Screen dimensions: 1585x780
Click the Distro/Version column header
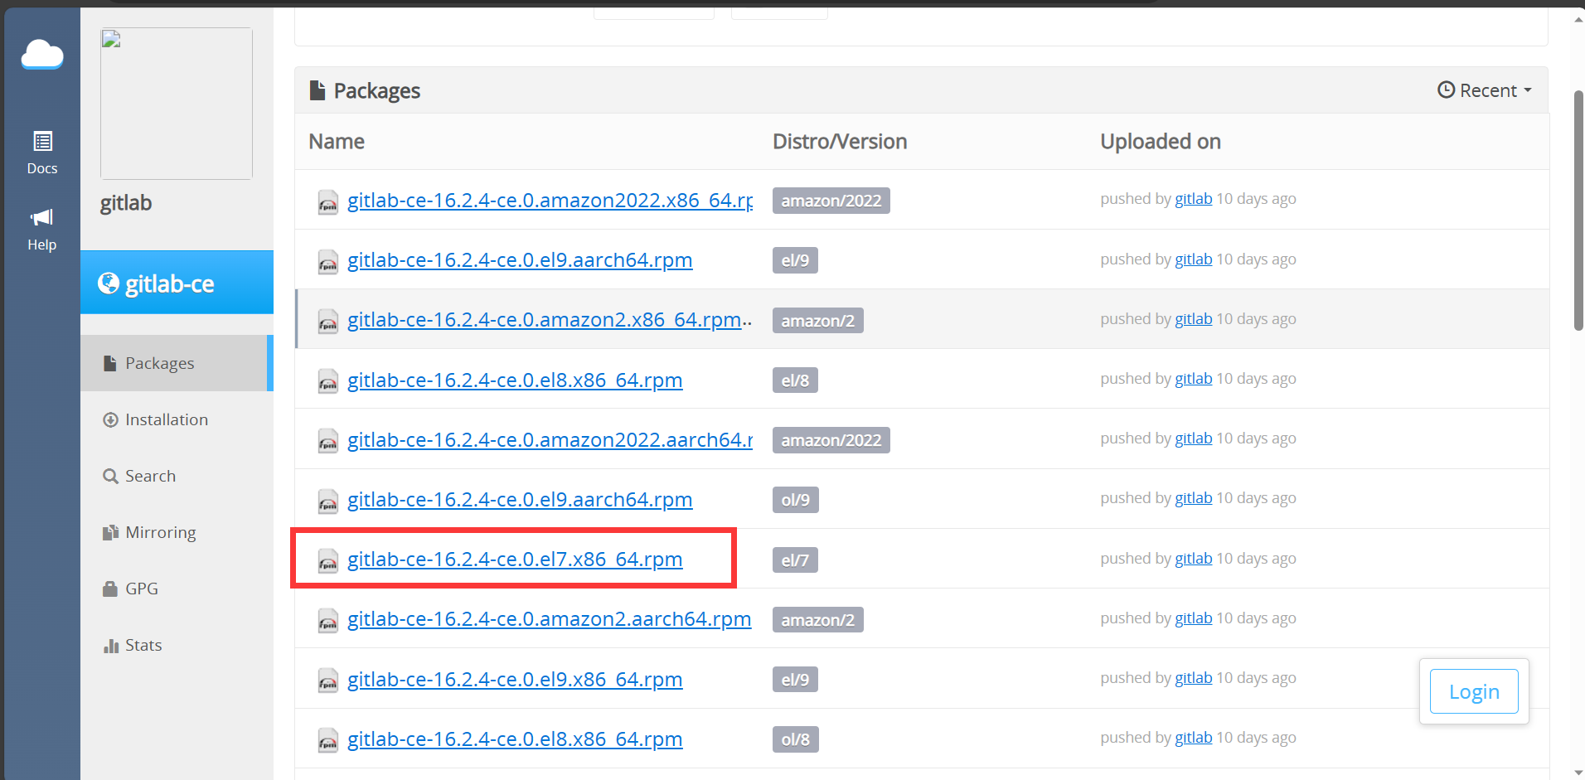[840, 142]
